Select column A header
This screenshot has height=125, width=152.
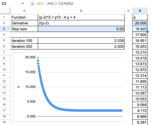tap(24, 11)
